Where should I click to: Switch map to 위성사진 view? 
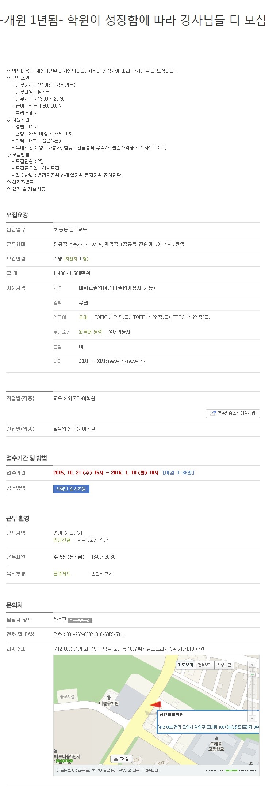224,665
